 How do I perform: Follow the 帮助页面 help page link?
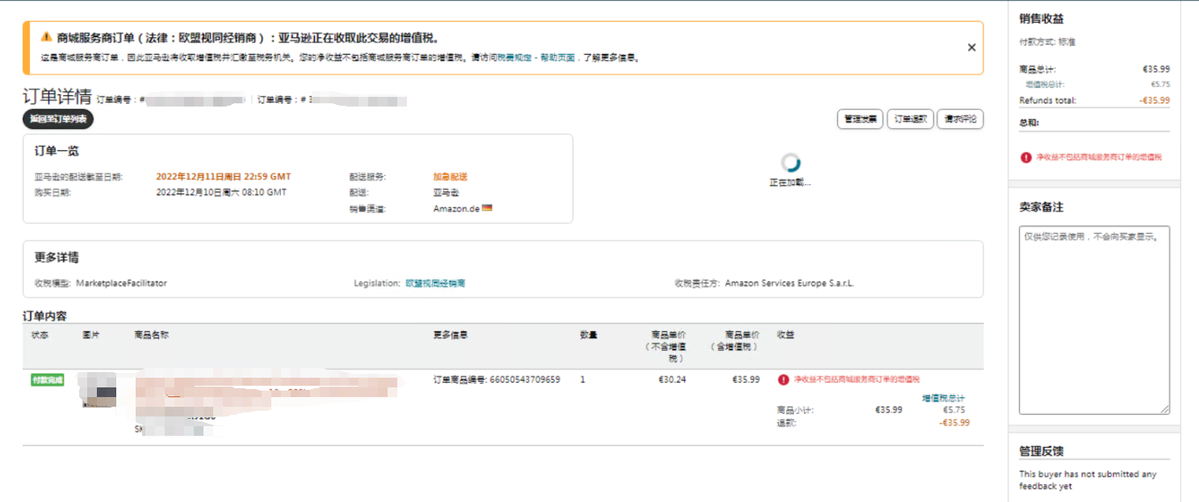click(x=557, y=58)
